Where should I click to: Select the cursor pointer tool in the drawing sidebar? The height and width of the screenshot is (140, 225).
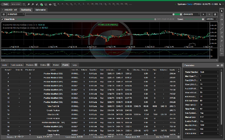[x=222, y=11]
